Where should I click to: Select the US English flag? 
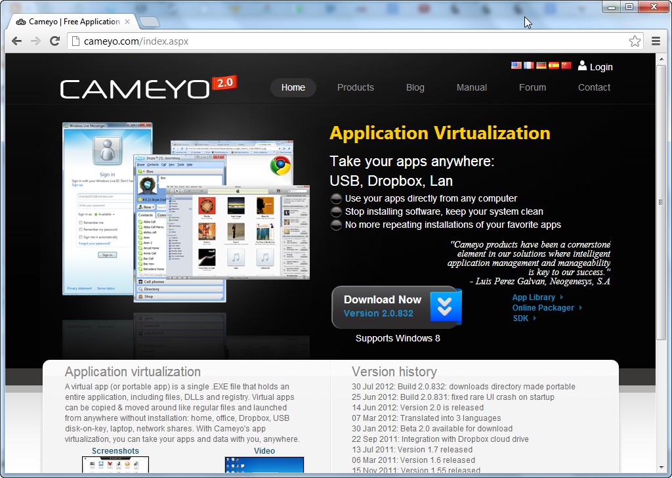[x=516, y=65]
